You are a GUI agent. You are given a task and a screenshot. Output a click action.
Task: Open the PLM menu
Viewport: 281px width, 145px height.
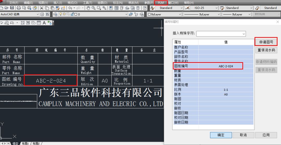tap(161, 3)
